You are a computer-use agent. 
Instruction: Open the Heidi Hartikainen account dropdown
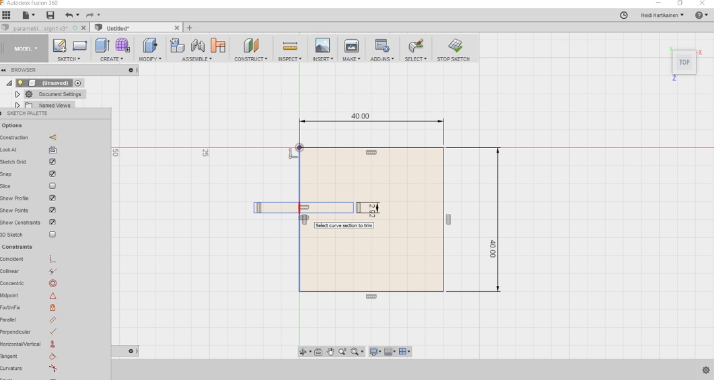coord(662,15)
